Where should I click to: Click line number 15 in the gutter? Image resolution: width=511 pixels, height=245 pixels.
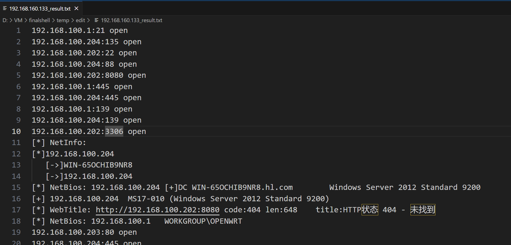(16, 187)
